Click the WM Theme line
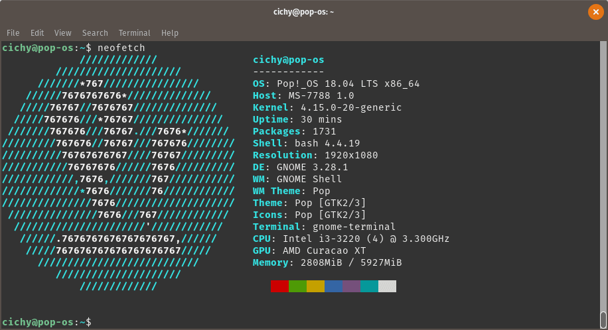Viewport: 608px width, 330px height. 291,191
